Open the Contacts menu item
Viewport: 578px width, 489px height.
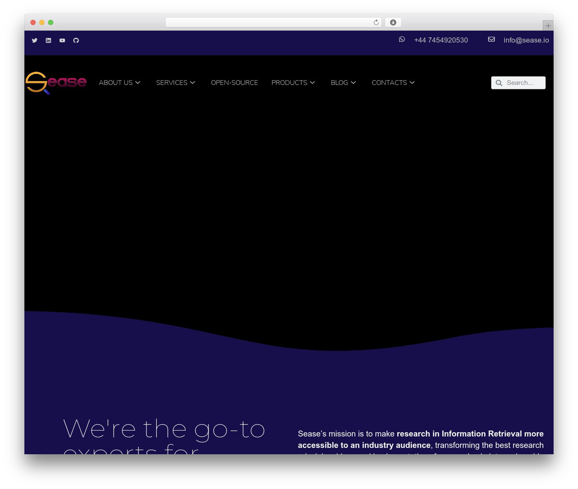pos(389,83)
